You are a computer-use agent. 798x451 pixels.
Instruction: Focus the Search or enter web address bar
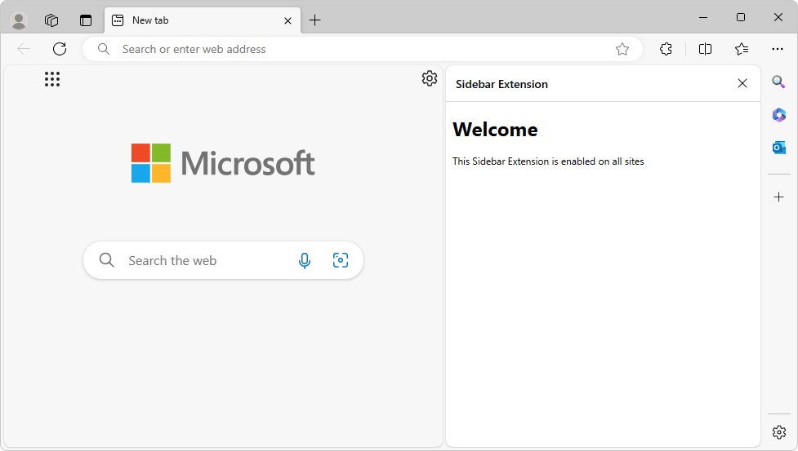(x=362, y=49)
